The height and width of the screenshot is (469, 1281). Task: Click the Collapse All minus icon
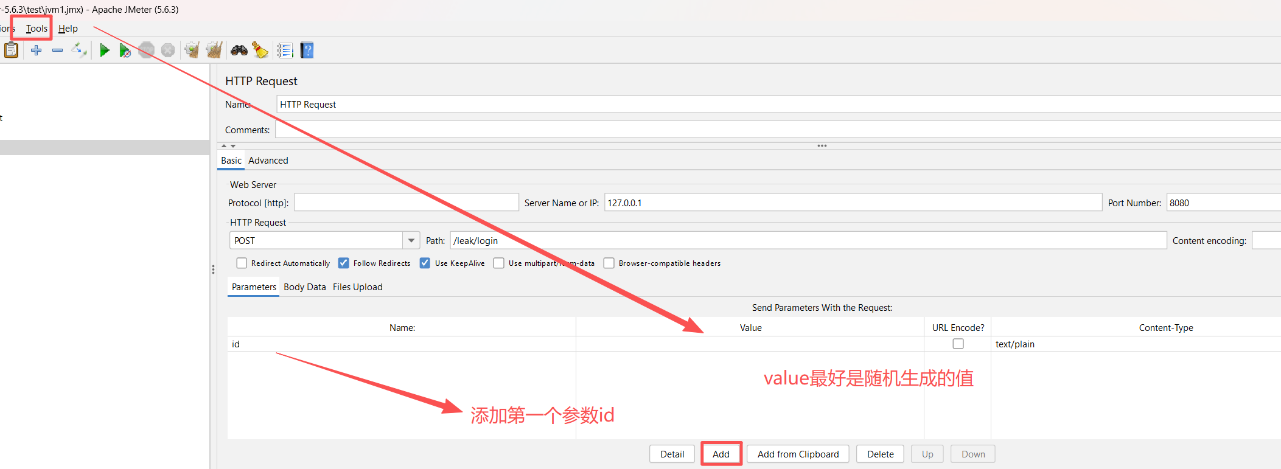(57, 50)
